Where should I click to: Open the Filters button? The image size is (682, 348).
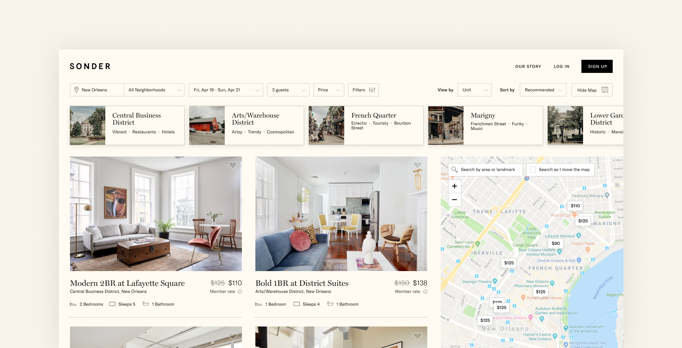point(363,90)
